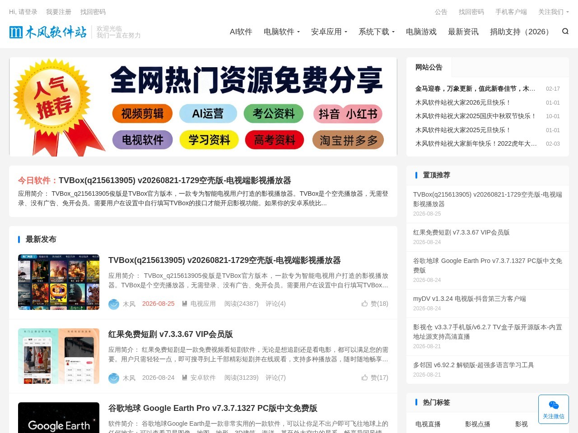Open announcement 木风软件站祝大家2025元旦快乐
The height and width of the screenshot is (433, 578).
463,130
